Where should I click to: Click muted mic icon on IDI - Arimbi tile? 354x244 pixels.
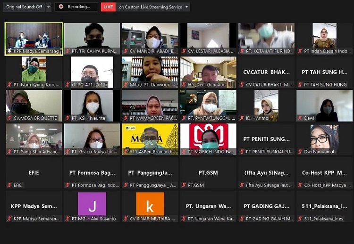[242, 118]
